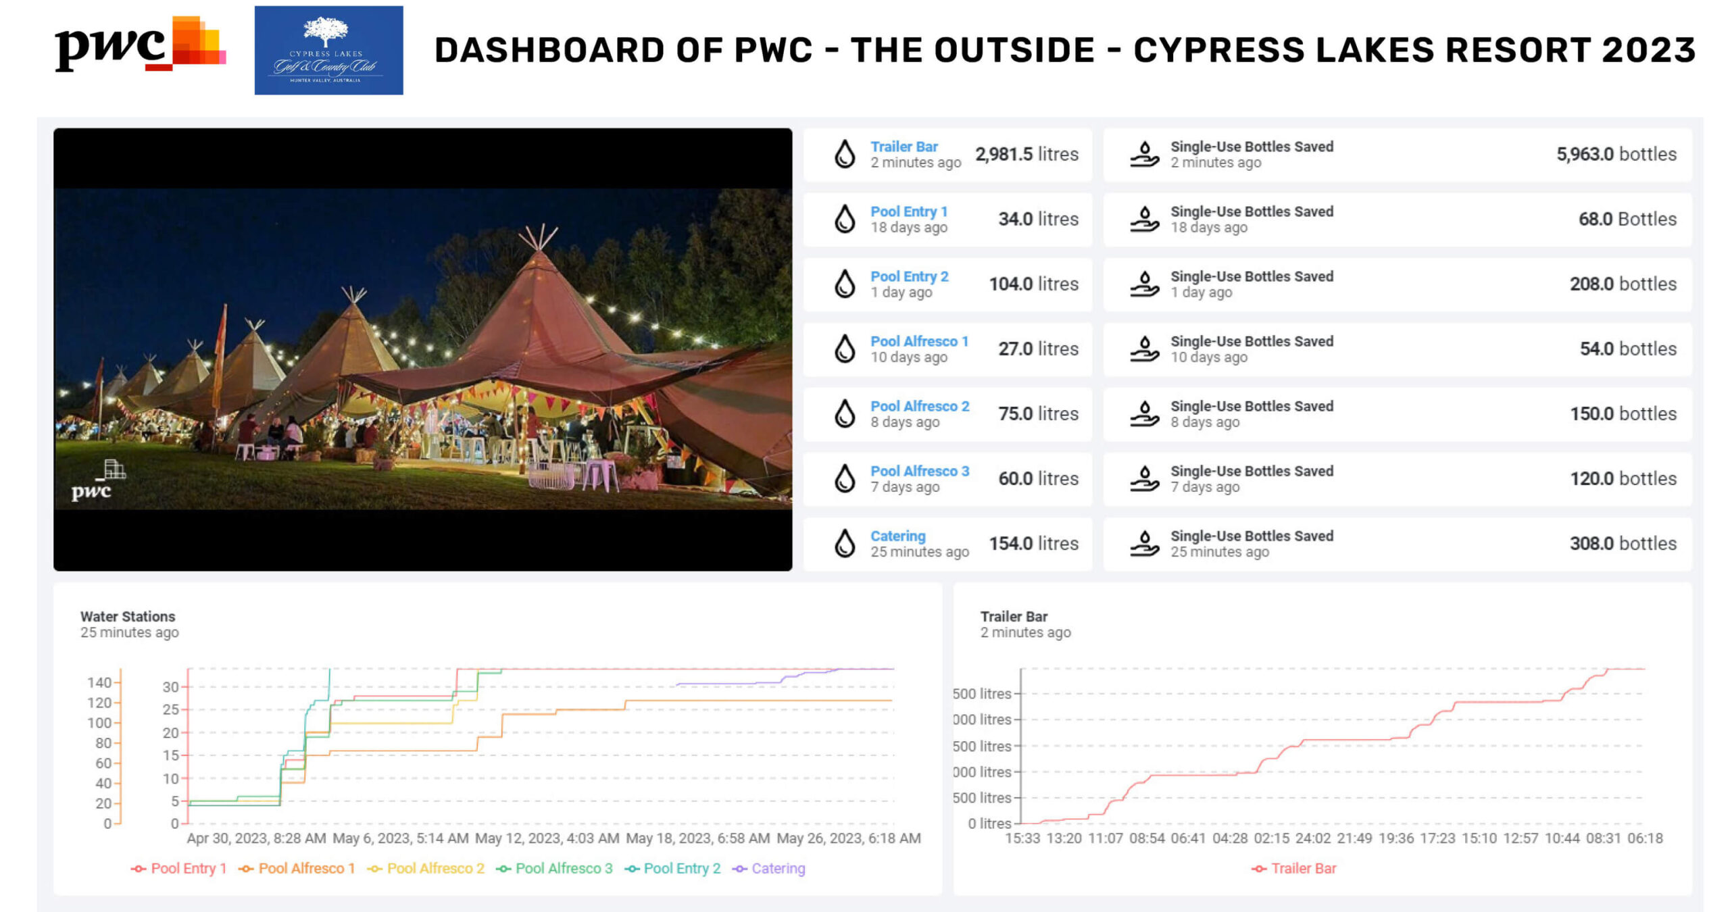Click the 54.0 bottles value
This screenshot has height=912, width=1730.
(x=1628, y=349)
